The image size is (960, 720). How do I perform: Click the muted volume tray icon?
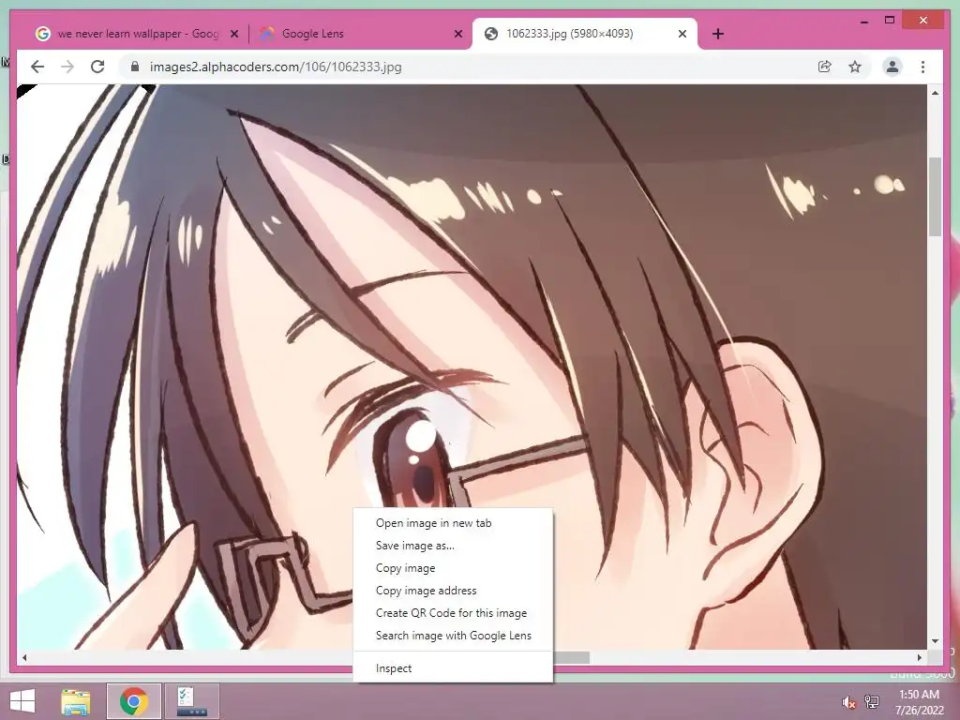click(848, 702)
